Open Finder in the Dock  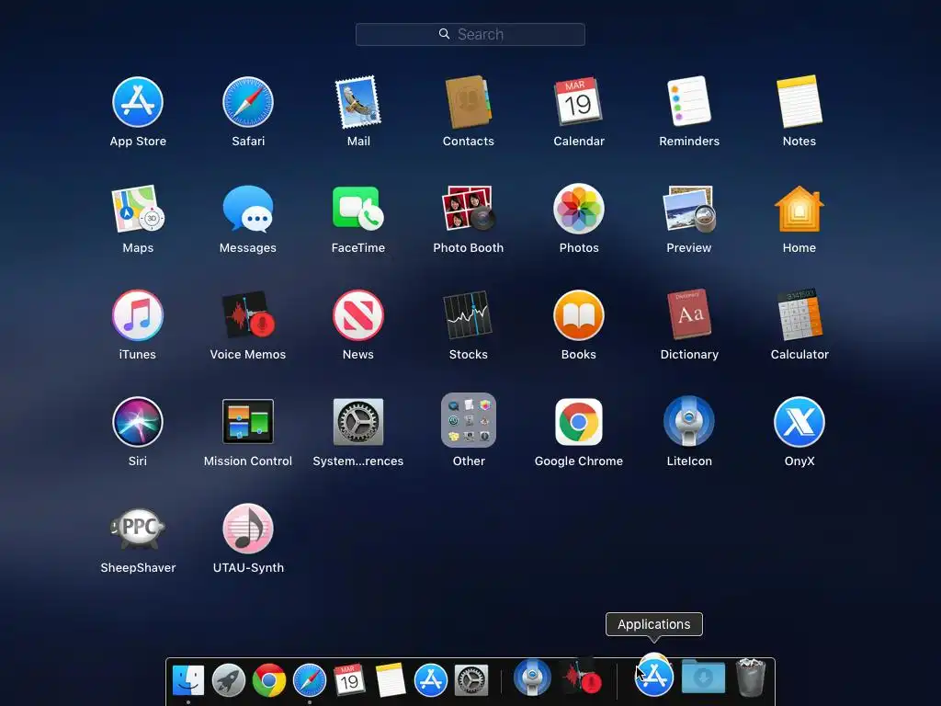click(188, 680)
